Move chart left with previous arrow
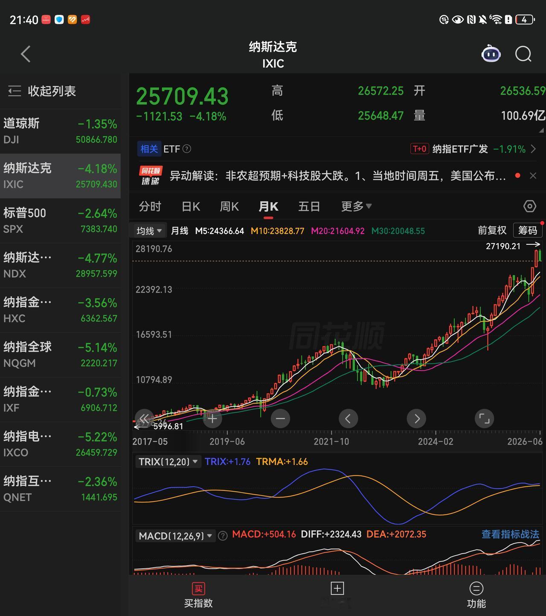Viewport: 546px width, 616px height. click(348, 419)
